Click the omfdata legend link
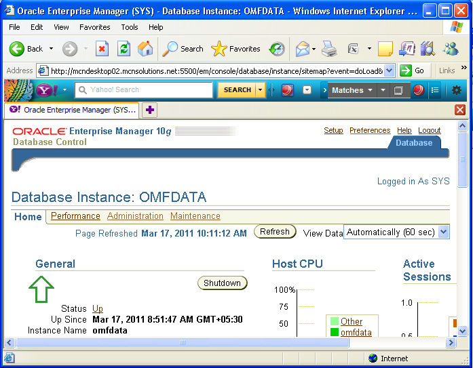473x368 pixels. [356, 333]
